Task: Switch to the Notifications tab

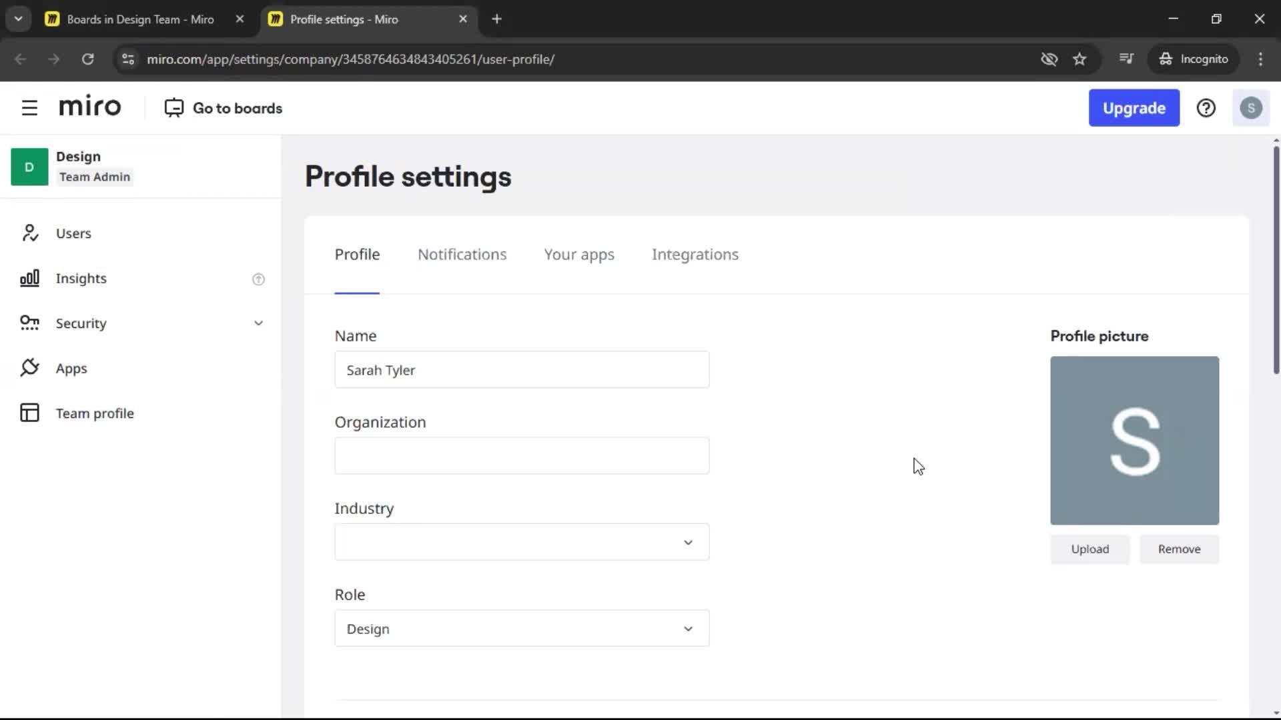Action: tap(462, 255)
